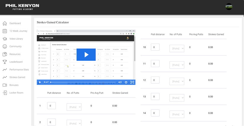The height and width of the screenshot is (126, 244).
Task: Click the putt distance field for hole 12
Action: 155,80
